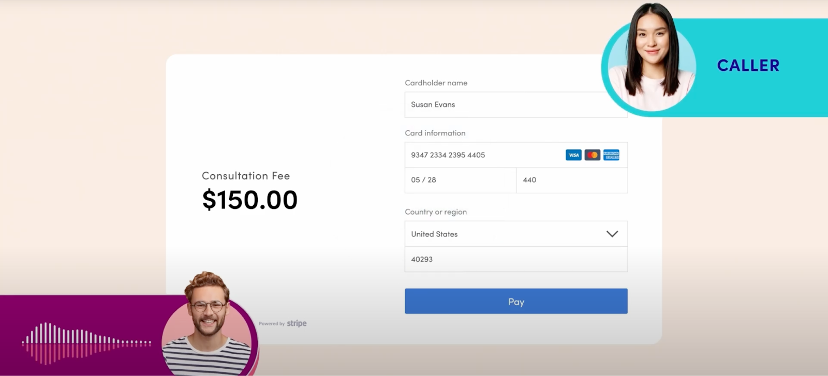The height and width of the screenshot is (376, 828).
Task: Click the Pay button
Action: (x=516, y=302)
